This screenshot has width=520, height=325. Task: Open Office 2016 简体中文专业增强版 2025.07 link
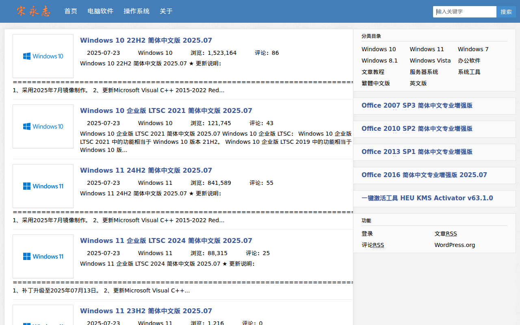424,175
